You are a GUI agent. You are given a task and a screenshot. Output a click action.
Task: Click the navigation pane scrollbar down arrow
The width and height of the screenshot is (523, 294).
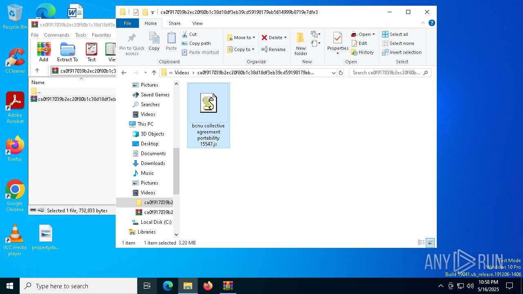point(177,234)
